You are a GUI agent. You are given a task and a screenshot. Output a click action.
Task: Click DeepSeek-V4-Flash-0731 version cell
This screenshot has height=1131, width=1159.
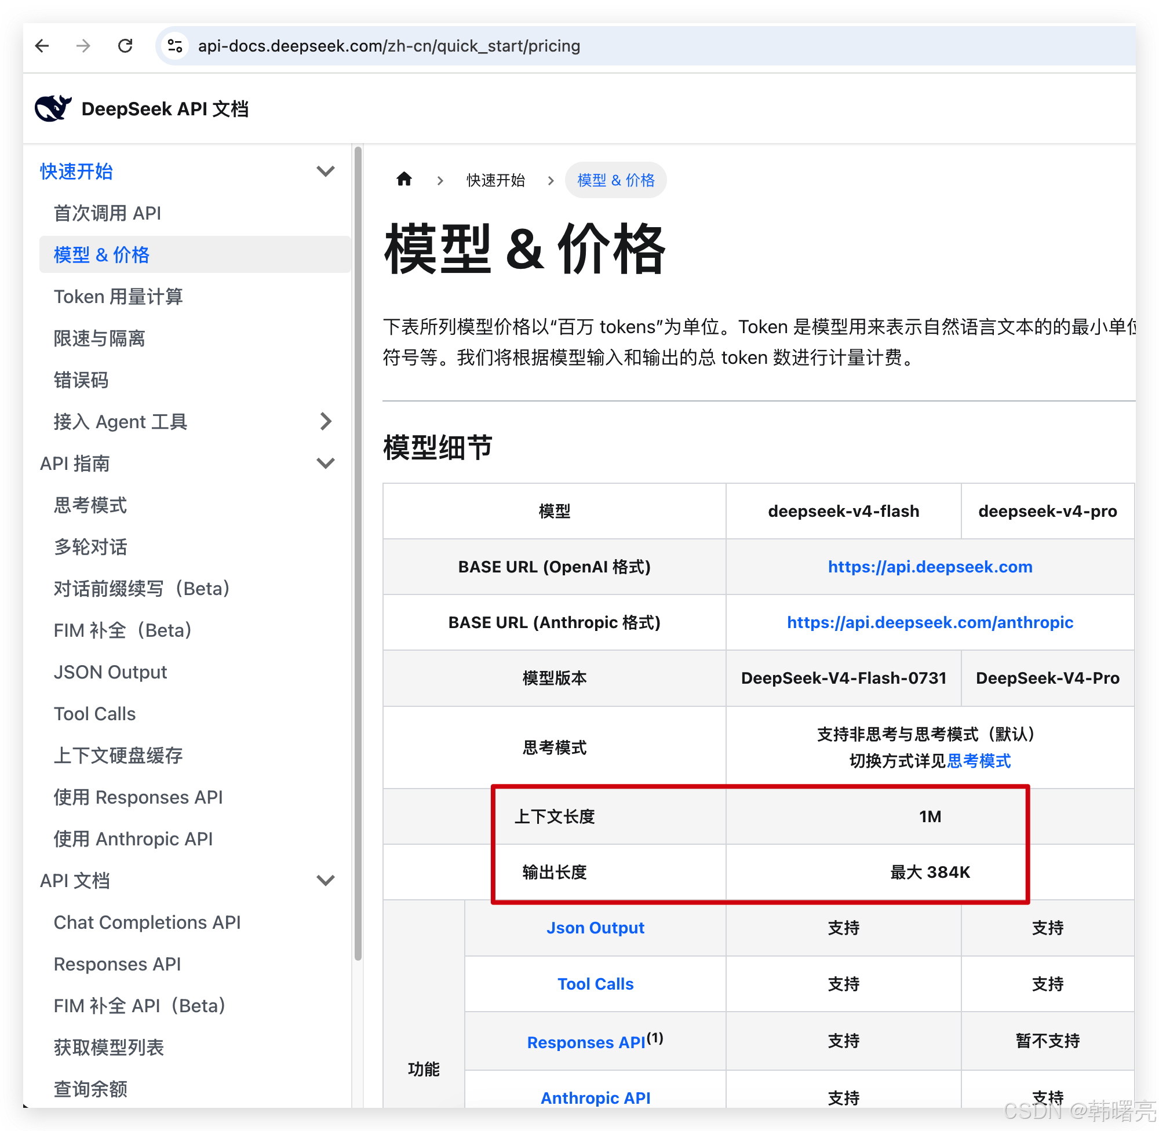pyautogui.click(x=843, y=678)
